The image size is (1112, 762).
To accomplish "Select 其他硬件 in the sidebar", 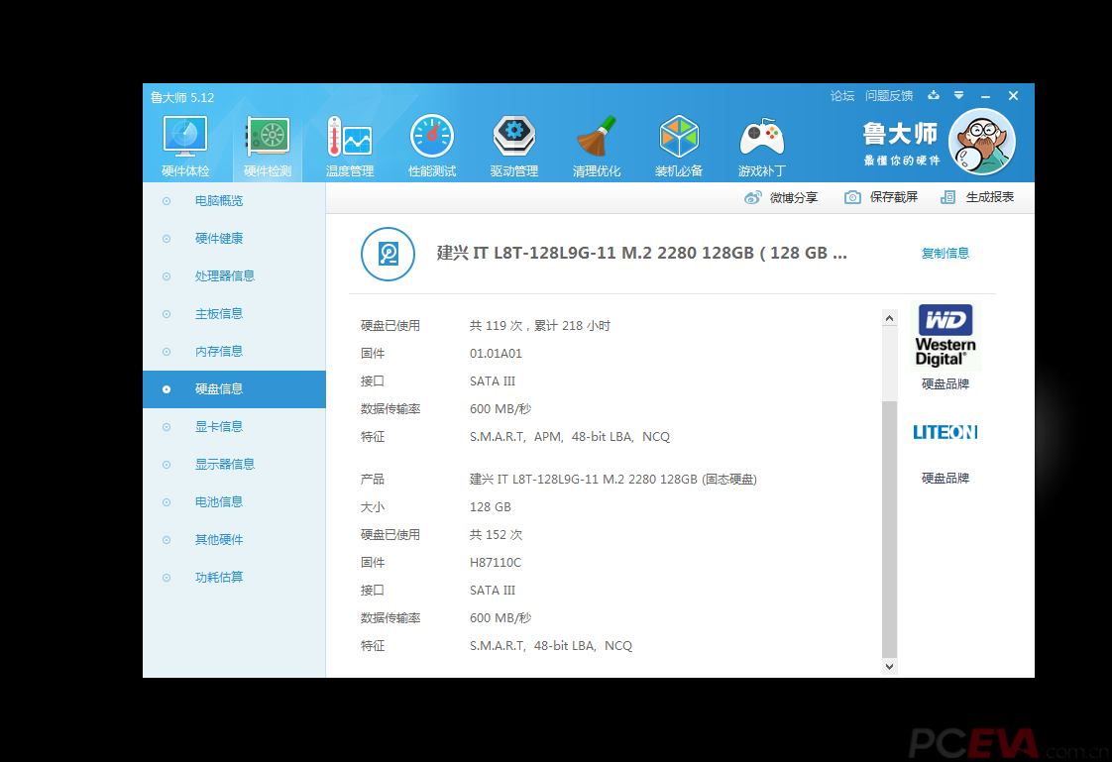I will click(x=234, y=539).
